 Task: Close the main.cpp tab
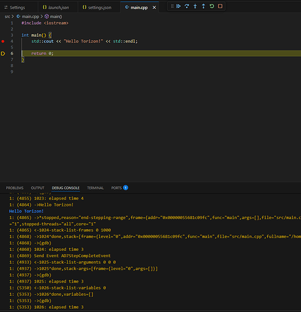(x=154, y=7)
